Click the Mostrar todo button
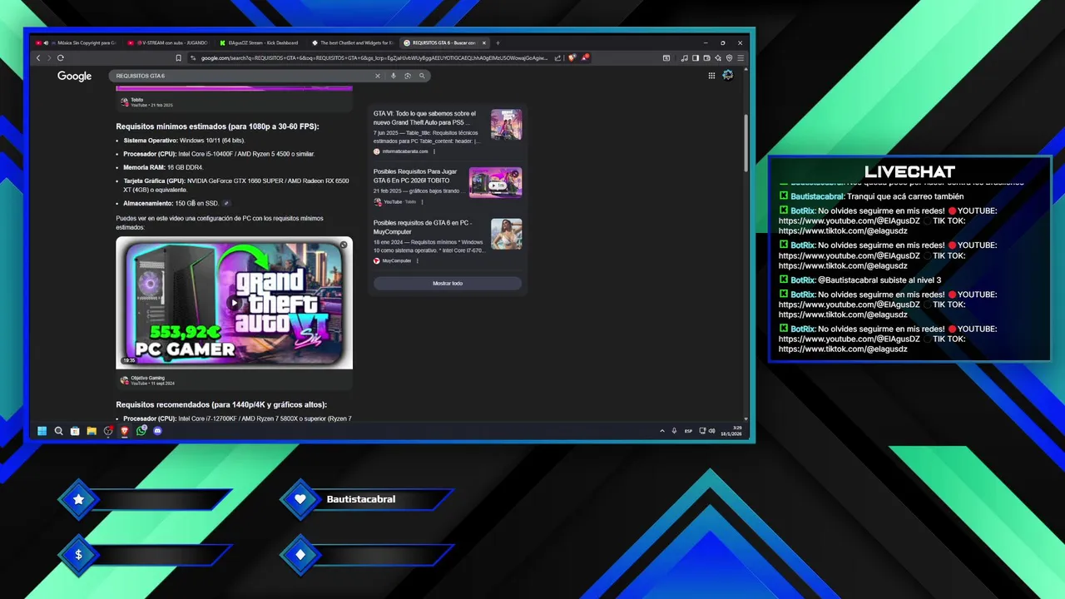1065x599 pixels. click(x=448, y=284)
